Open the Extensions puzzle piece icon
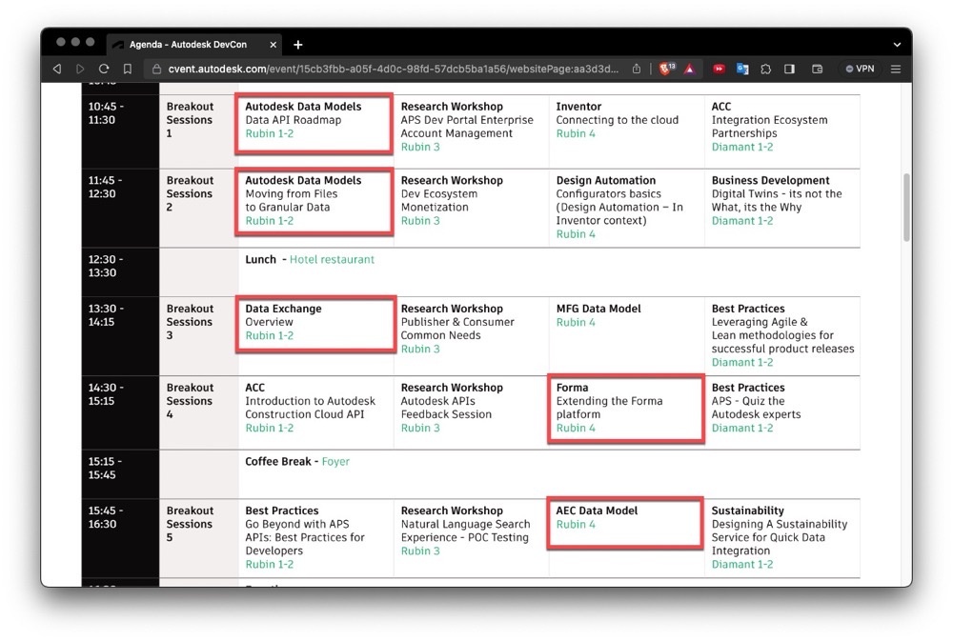 click(765, 69)
